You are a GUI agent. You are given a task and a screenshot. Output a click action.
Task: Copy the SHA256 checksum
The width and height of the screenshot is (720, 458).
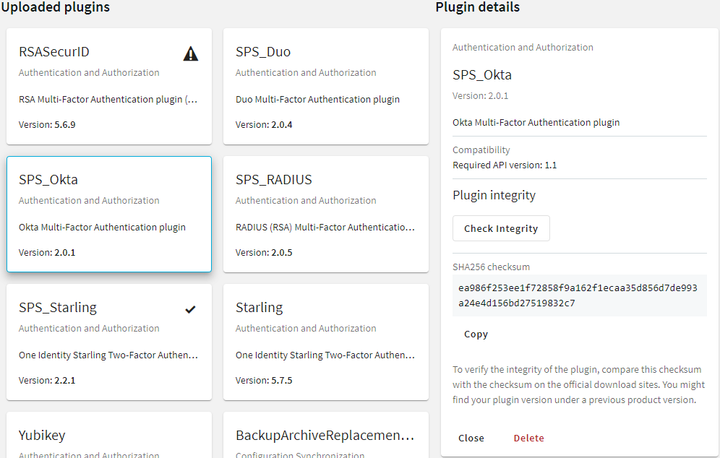pos(476,334)
